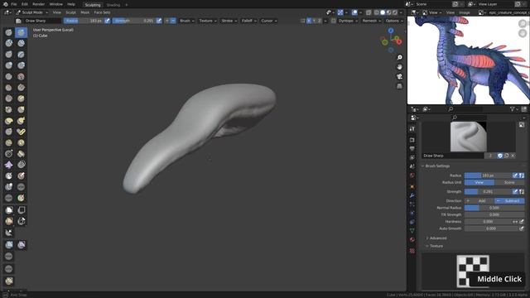This screenshot has width=530, height=298.
Task: Open the Image menu in image editor
Action: coord(464,12)
